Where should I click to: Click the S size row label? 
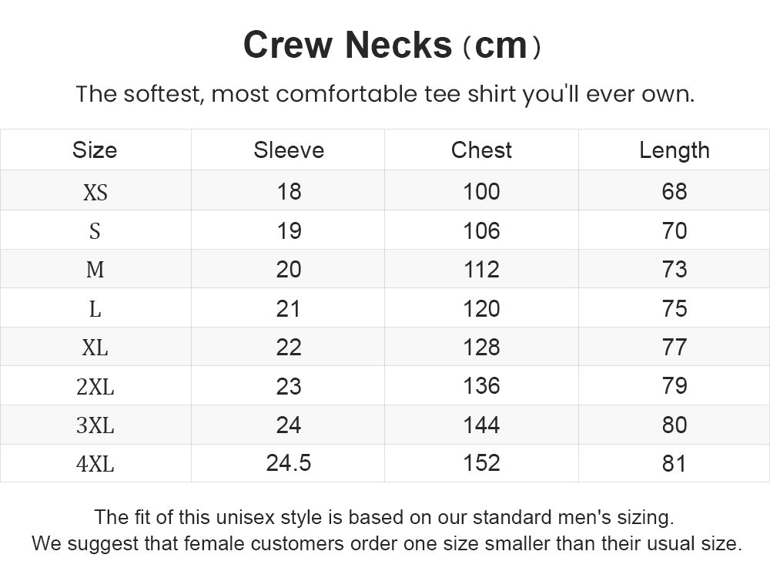click(95, 231)
